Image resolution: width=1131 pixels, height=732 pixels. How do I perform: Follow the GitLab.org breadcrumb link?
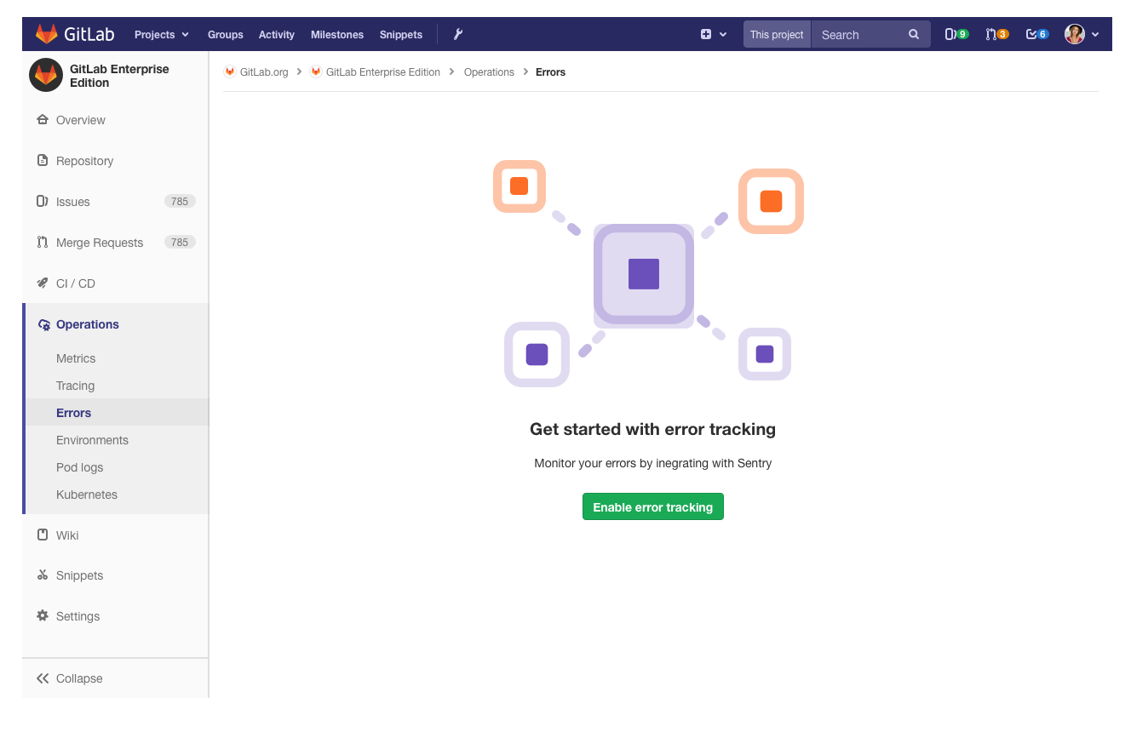tap(264, 72)
